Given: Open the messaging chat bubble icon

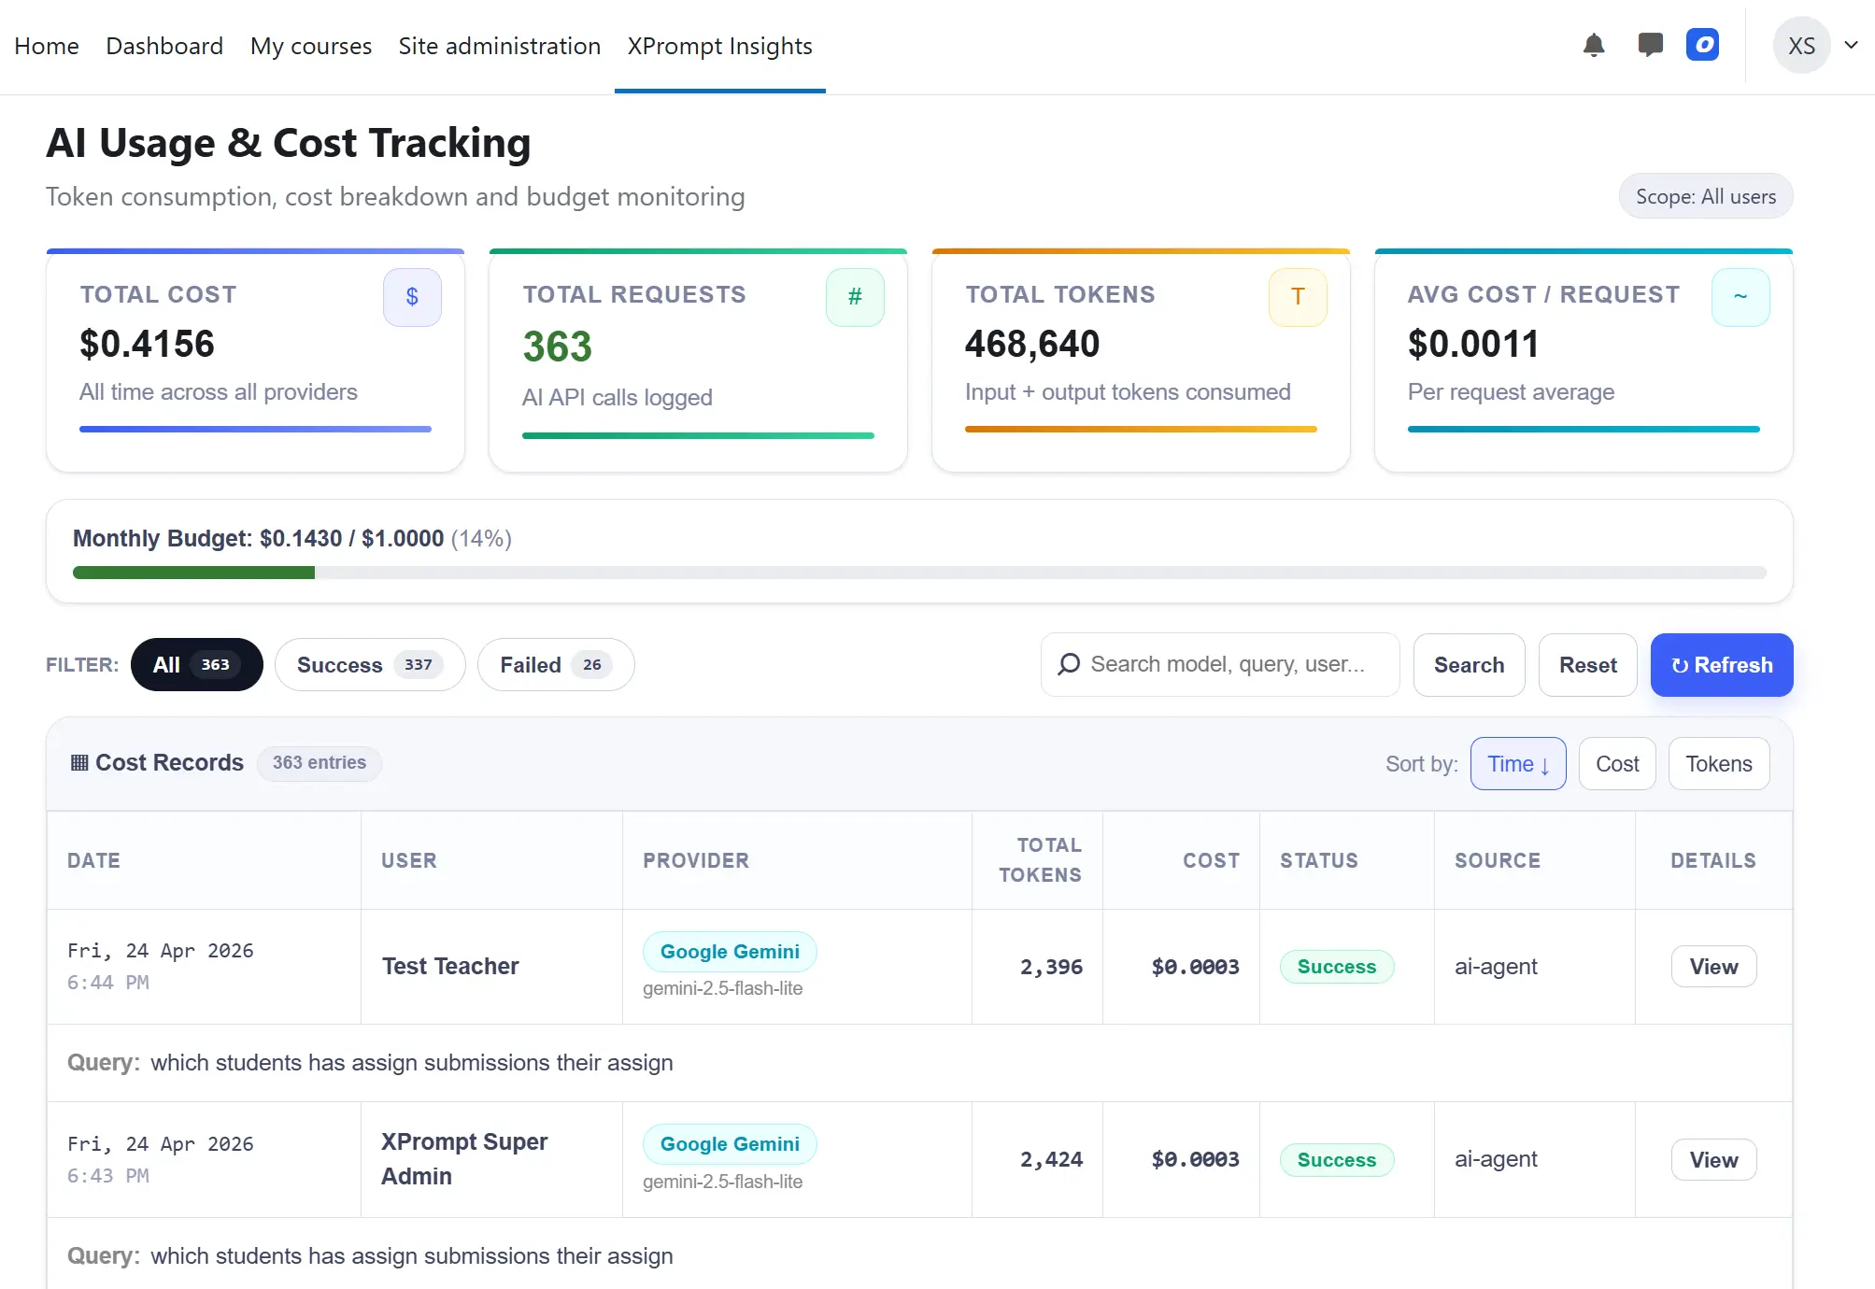Looking at the screenshot, I should pos(1650,45).
